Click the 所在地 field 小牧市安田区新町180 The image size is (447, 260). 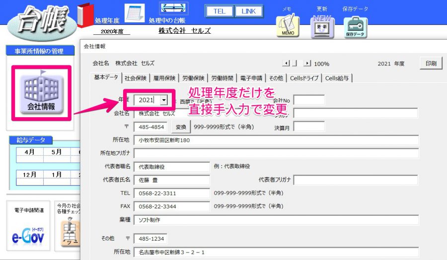pos(276,140)
